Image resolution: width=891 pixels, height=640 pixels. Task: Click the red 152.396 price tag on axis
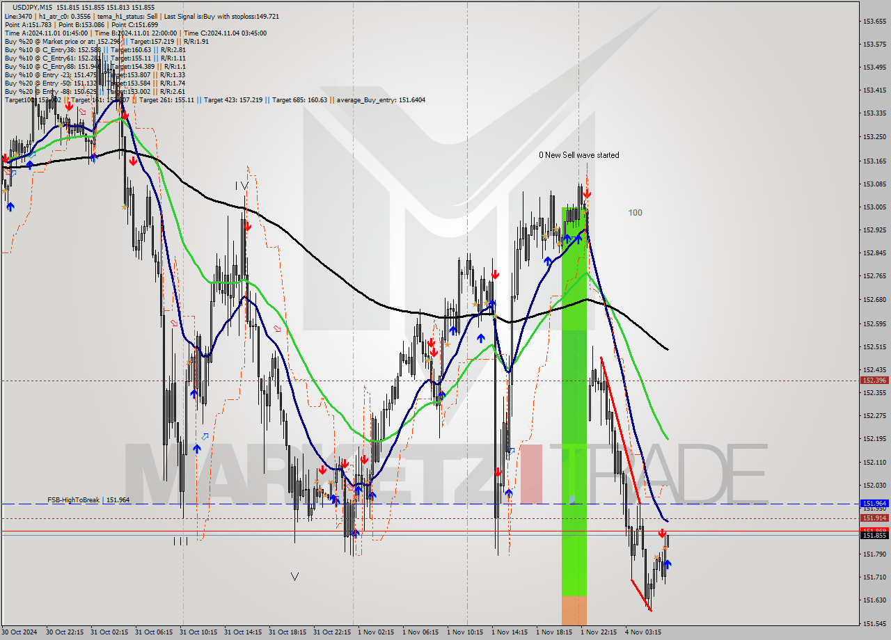(x=875, y=381)
